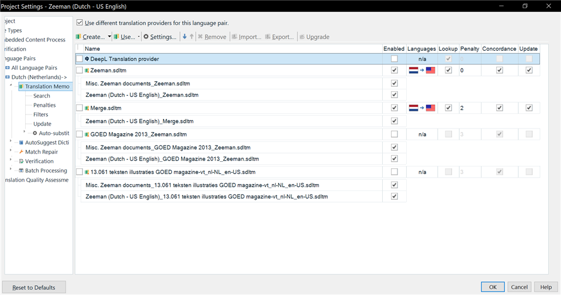
Task: Edit the penalty value for Merge.sdltm
Action: tap(470, 108)
